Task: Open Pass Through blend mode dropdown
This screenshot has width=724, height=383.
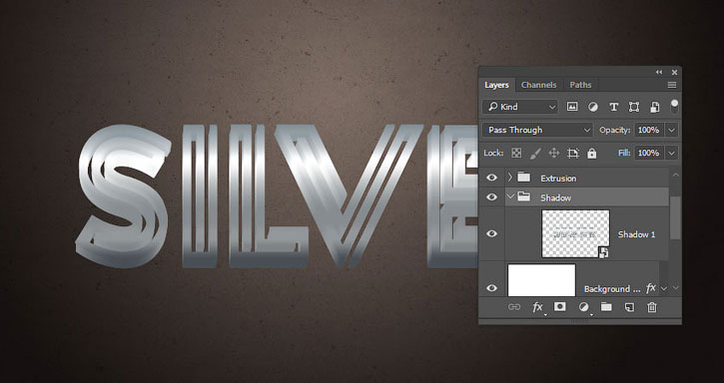Action: [537, 130]
